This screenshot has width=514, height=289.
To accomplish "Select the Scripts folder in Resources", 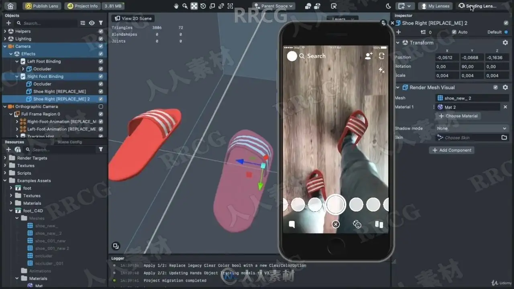I will (x=24, y=173).
